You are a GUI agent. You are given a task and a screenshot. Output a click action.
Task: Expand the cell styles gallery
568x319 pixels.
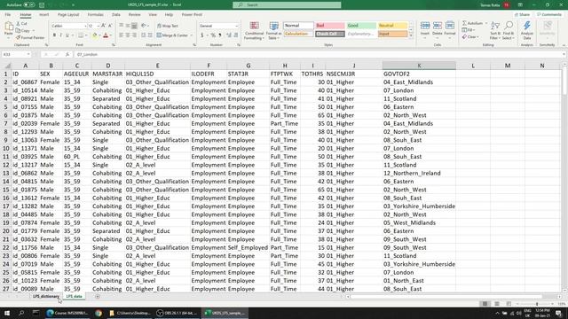coord(411,35)
